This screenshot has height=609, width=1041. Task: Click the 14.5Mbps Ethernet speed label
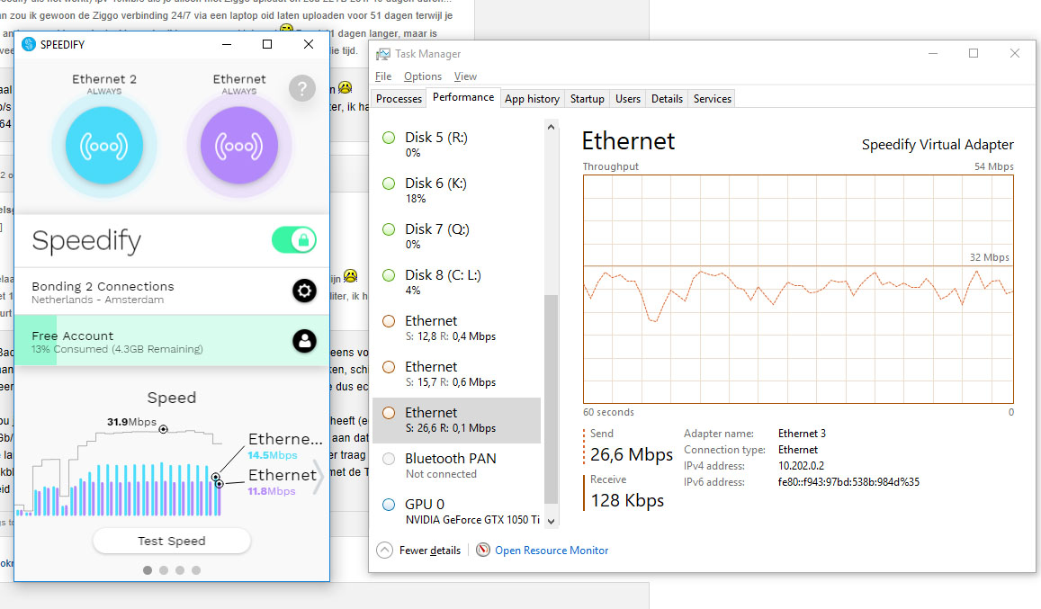click(x=273, y=455)
